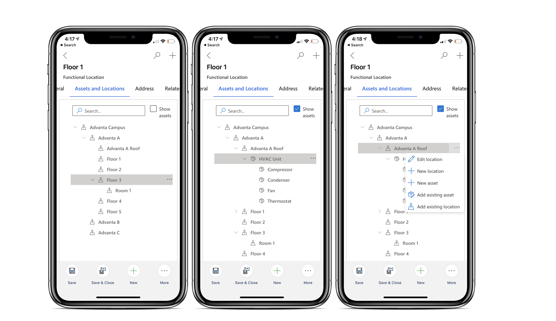This screenshot has width=556, height=321.
Task: Toggle the Show assets checkbox on
Action: point(153,109)
